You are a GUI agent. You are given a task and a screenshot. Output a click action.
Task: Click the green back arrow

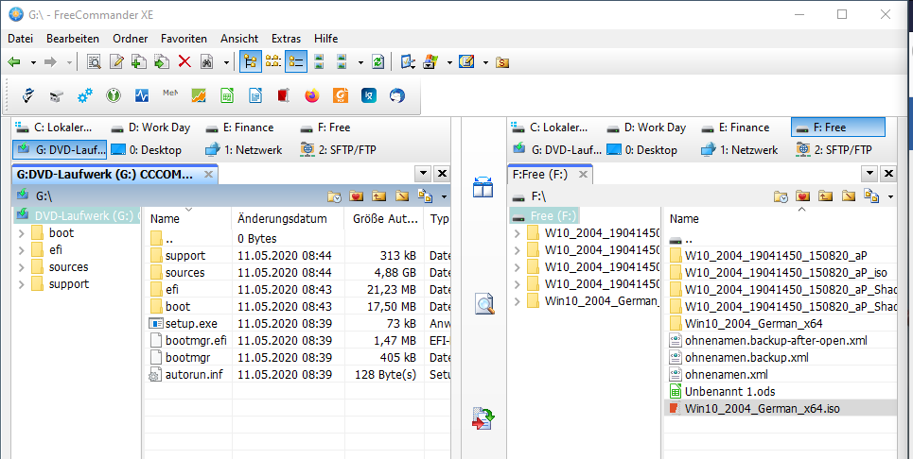click(14, 61)
